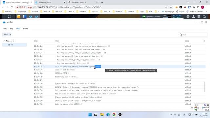The height and width of the screenshot is (118, 210).
Task: Reload the browser page
Action: click(12, 7)
